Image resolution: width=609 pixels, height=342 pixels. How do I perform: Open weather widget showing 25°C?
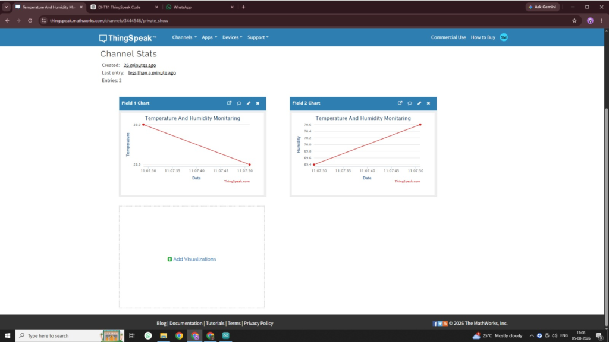click(498, 336)
